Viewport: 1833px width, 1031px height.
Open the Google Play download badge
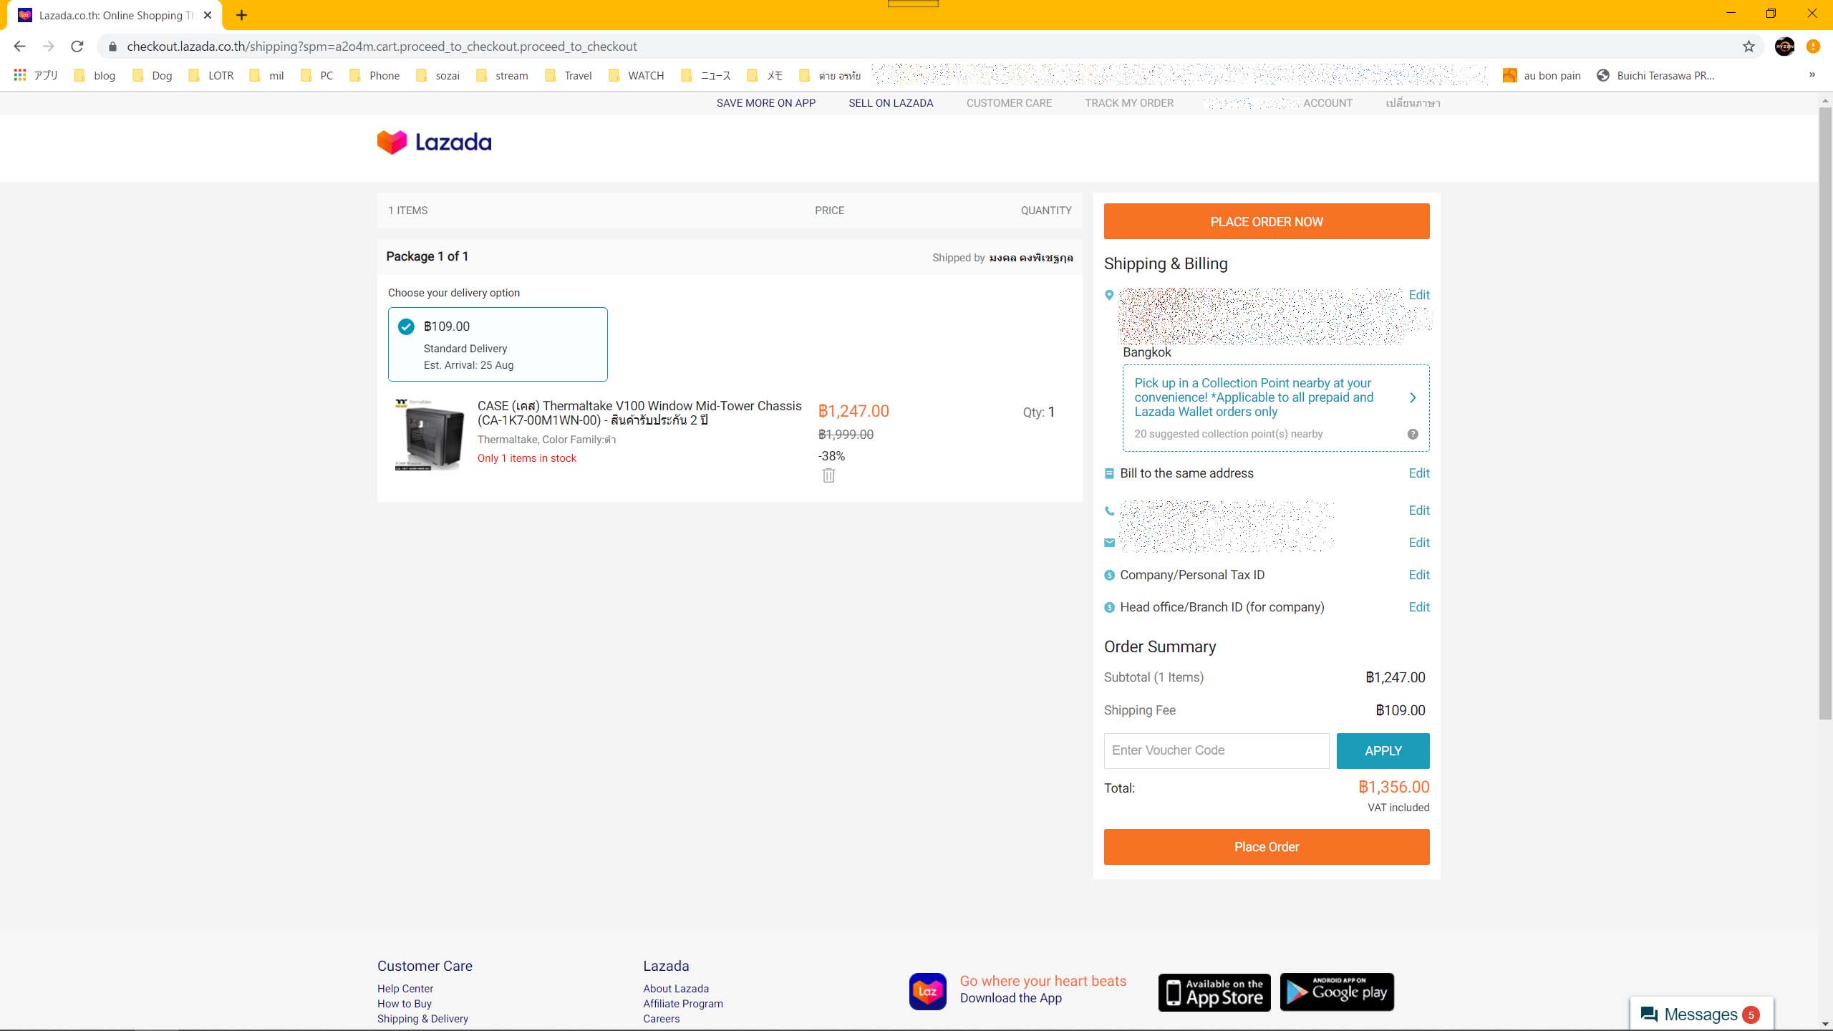pyautogui.click(x=1337, y=992)
